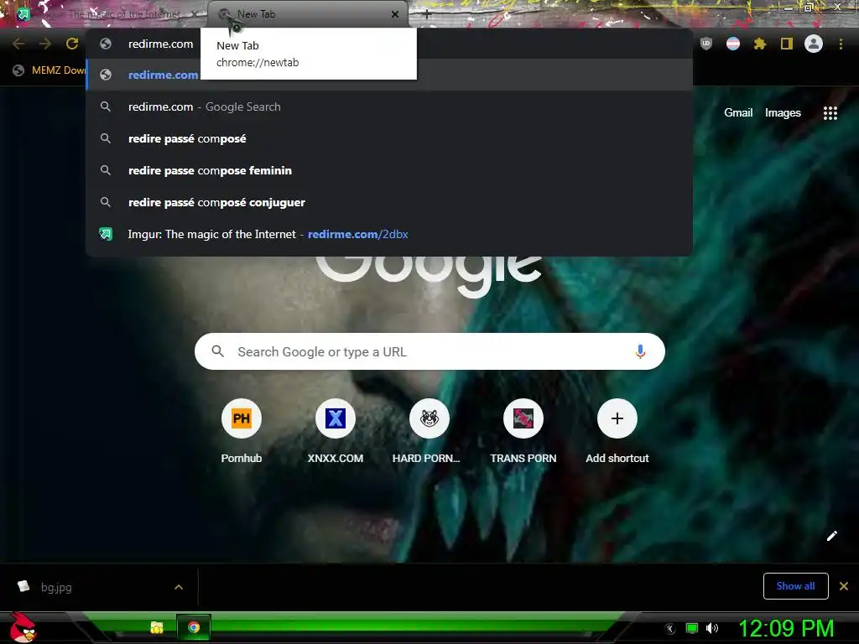Click Show all downloads

795,586
